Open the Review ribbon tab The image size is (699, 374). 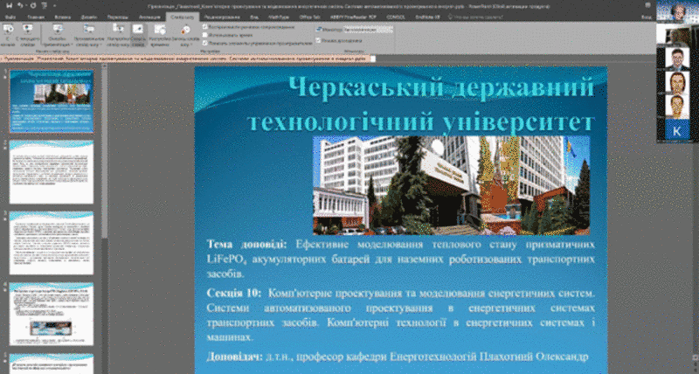(208, 16)
